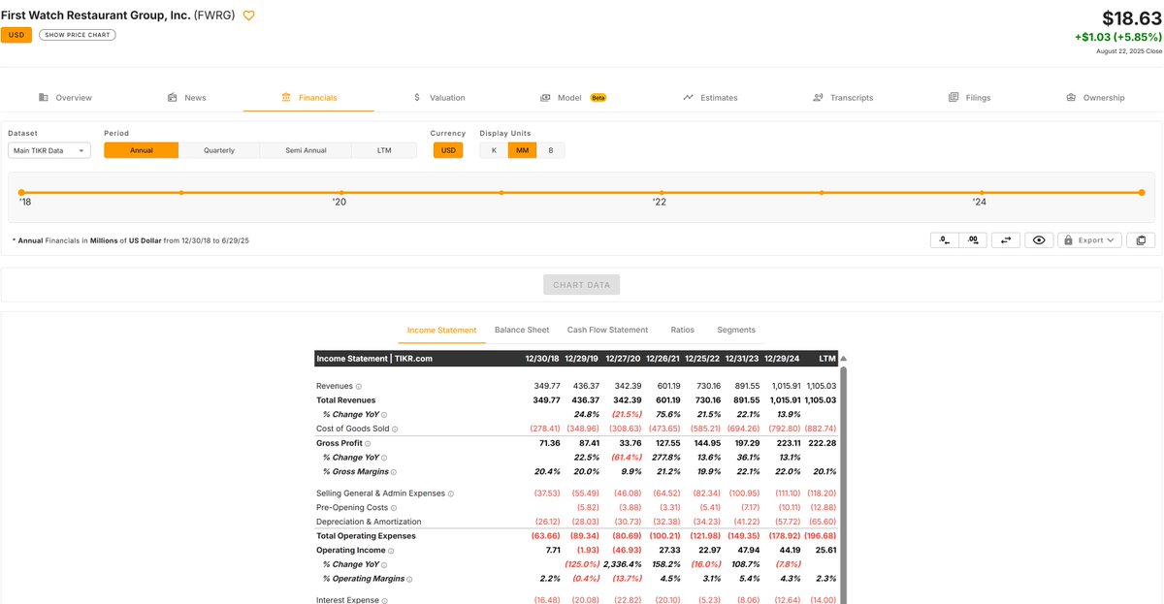Switch period to Quarterly
Viewport: 1164px width, 604px height.
[x=219, y=150]
